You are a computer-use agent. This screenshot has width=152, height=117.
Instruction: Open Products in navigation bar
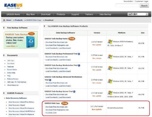[61, 14]
